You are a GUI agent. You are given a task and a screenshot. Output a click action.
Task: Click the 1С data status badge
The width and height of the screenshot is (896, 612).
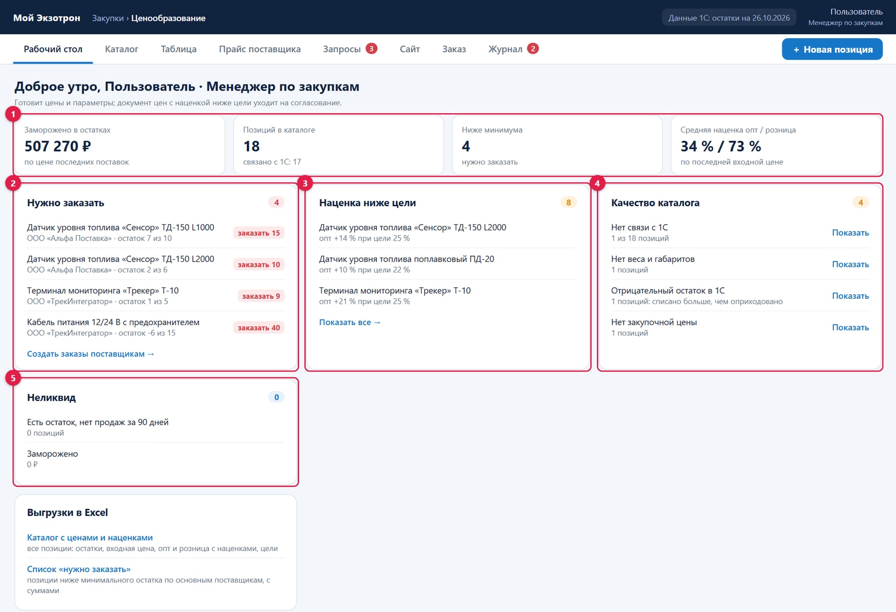[x=729, y=18]
